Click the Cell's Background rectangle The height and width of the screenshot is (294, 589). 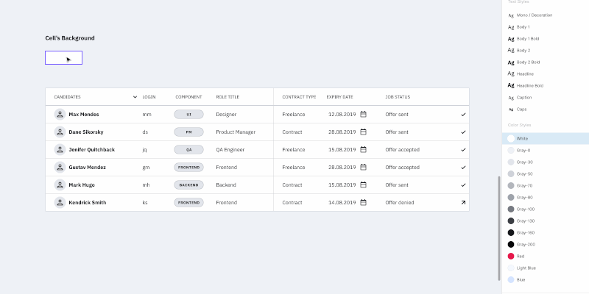pos(63,58)
